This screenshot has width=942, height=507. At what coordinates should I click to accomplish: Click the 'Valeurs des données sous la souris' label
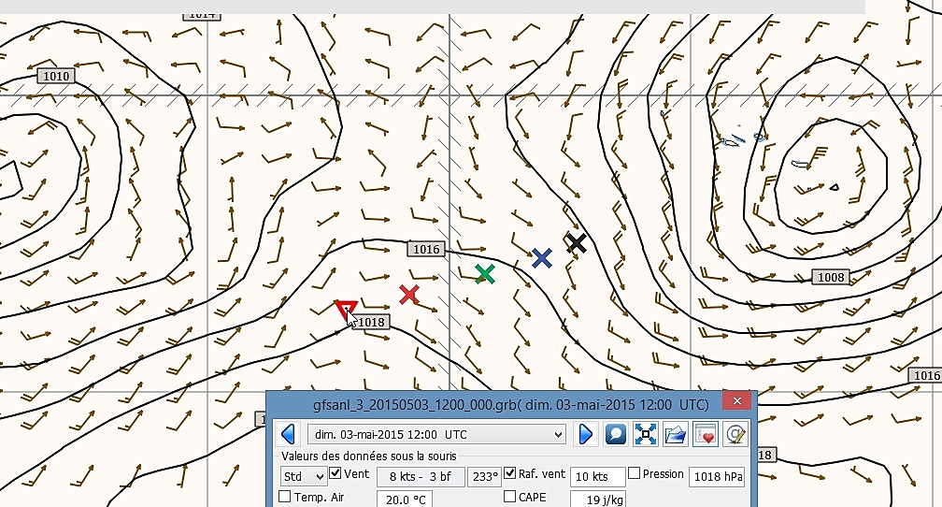369,456
